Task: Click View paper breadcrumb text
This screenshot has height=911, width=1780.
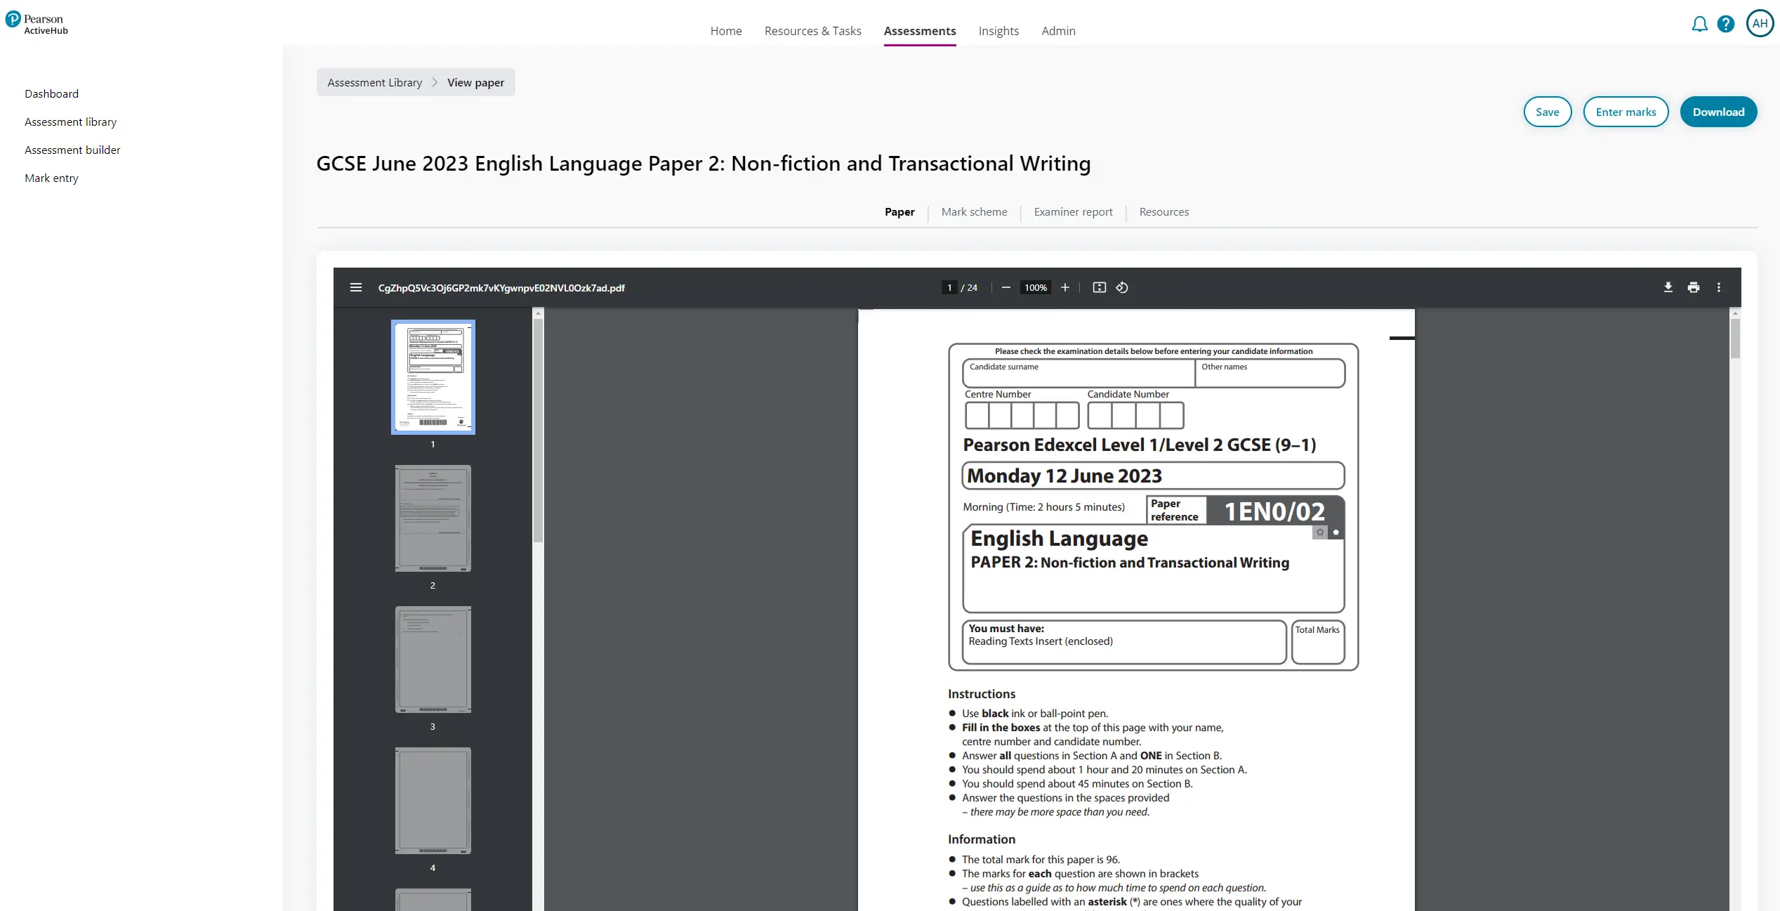Action: point(475,83)
